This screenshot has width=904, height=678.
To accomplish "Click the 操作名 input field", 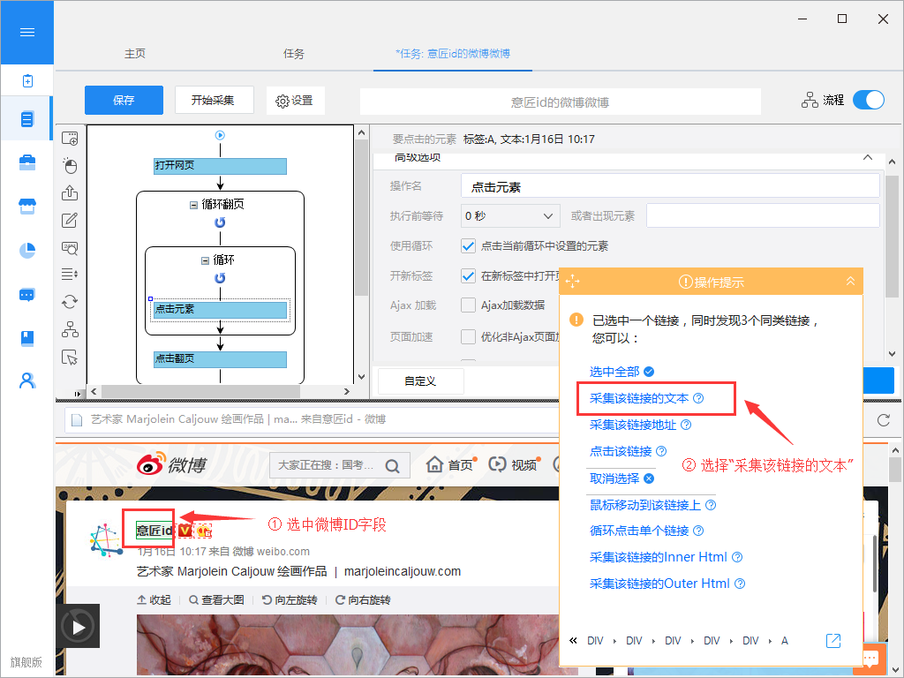I will 670,186.
